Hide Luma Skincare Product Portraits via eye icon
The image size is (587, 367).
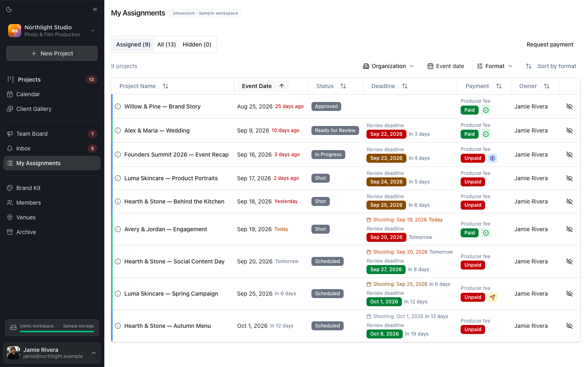pos(569,178)
